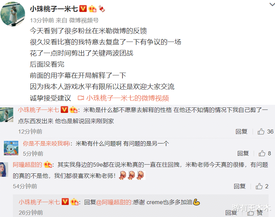The image size is (275, 217).
Task: Open the 小珠桃子一米七的微博视频 link
Action: point(127,98)
